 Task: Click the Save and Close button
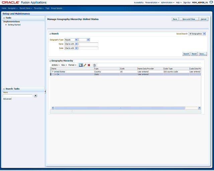click(x=189, y=19)
